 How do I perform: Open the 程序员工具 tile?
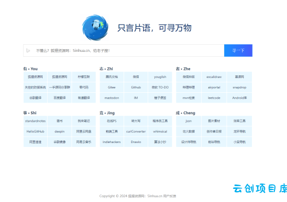coord(160,121)
